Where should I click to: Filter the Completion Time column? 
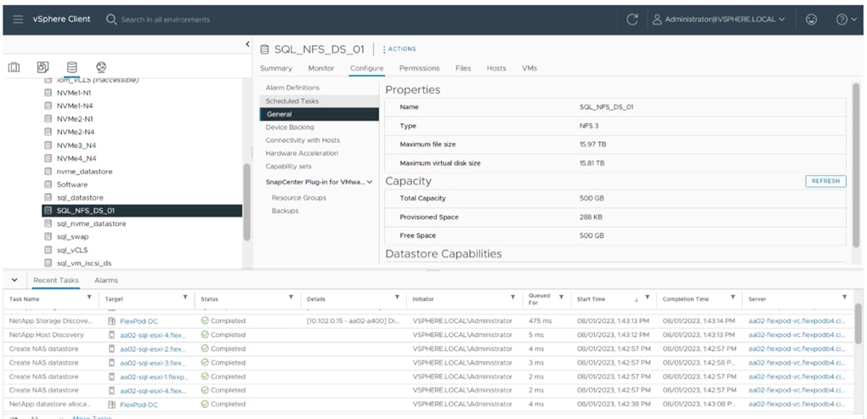pyautogui.click(x=733, y=297)
